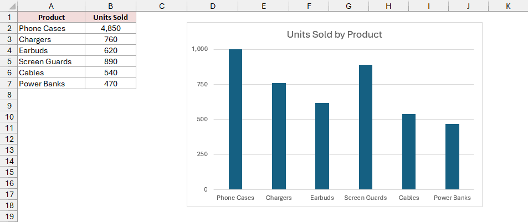Image resolution: width=528 pixels, height=222 pixels.
Task: Click the cell with value 470
Action: click(x=110, y=84)
